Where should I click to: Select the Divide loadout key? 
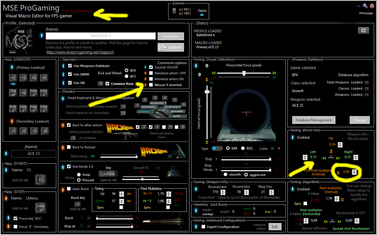click(x=13, y=93)
